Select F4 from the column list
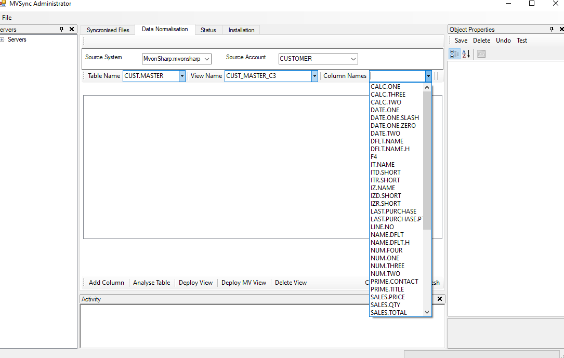The image size is (564, 358). tap(397, 157)
